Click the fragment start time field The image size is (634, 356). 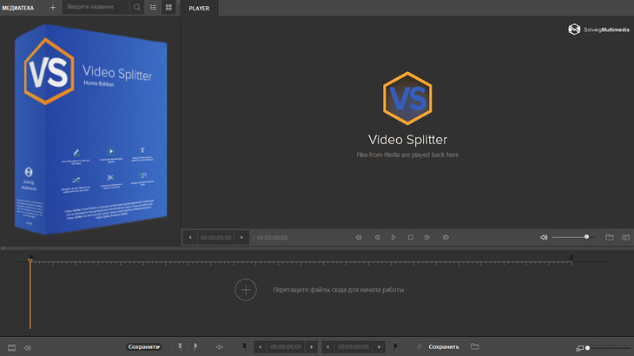pyautogui.click(x=286, y=346)
